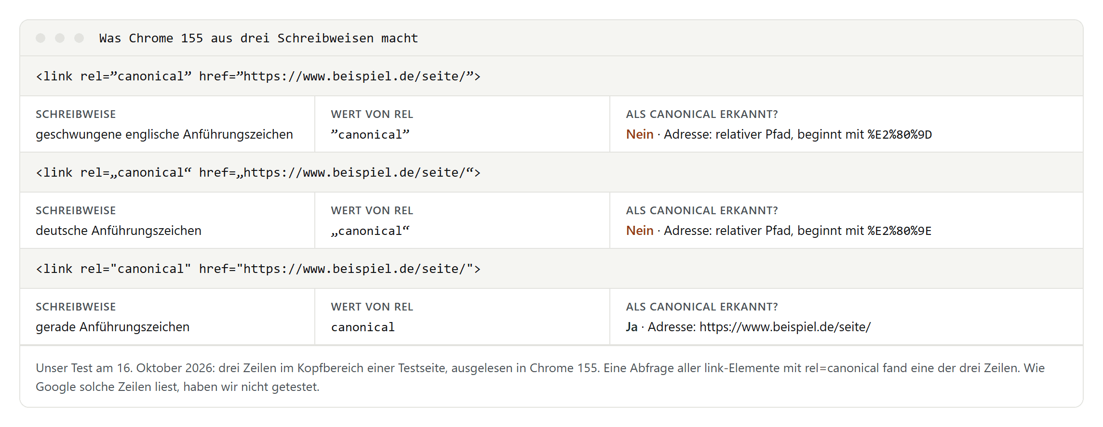Click the title 'Was Chrome 155 aus drei Schreibweisen macht'
1103x427 pixels.
pos(258,38)
